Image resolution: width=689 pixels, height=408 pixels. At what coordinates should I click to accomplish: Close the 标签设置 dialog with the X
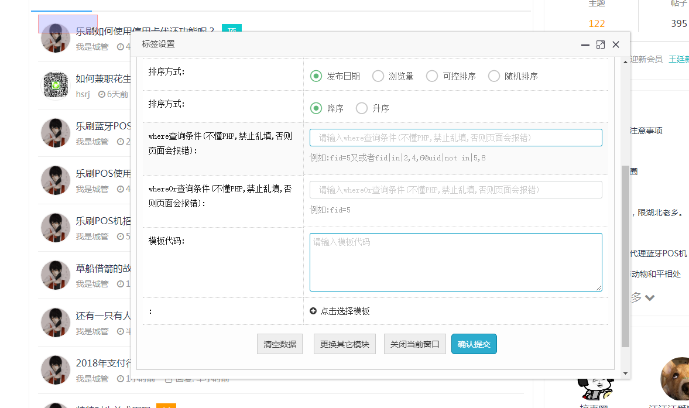pyautogui.click(x=616, y=44)
